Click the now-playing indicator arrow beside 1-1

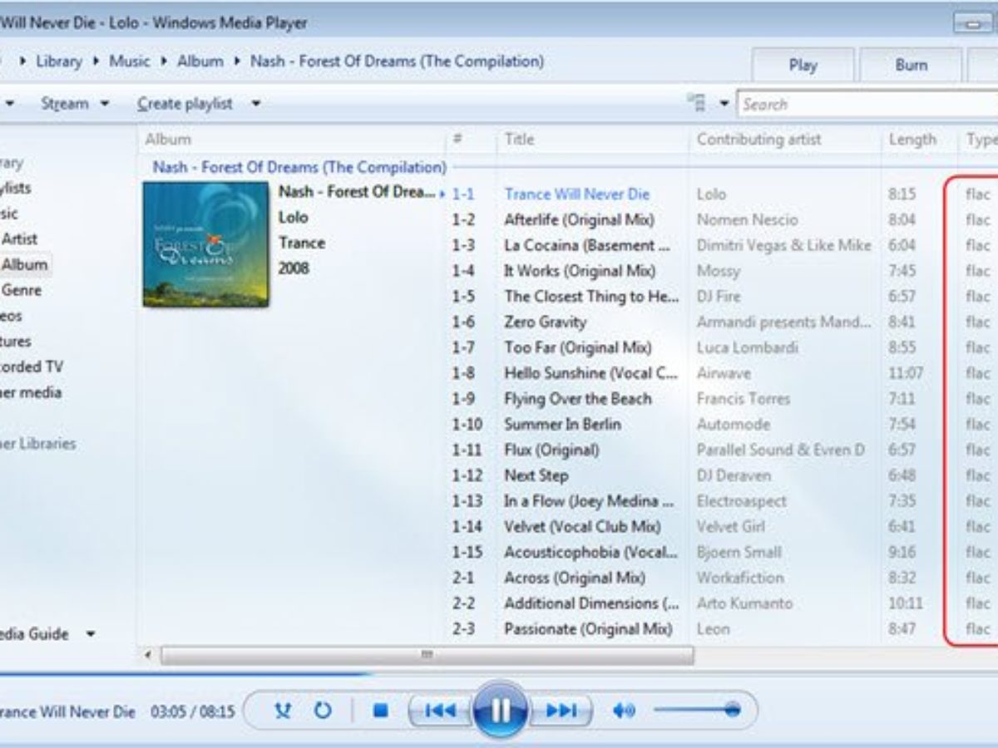click(443, 194)
